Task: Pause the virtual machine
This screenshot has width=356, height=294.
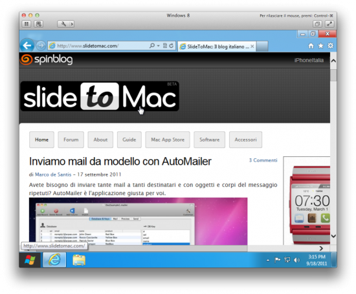Action: [27, 24]
